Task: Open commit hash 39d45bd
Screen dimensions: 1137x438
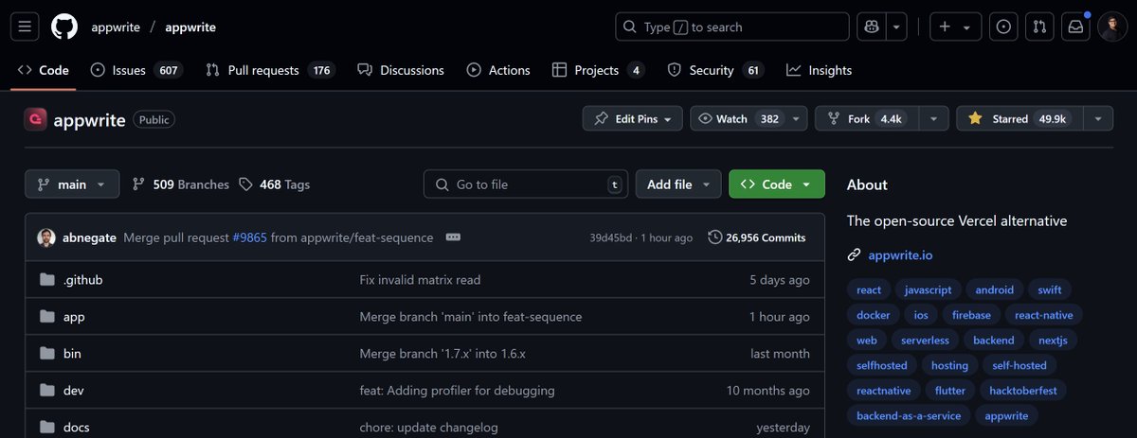Action: coord(610,237)
